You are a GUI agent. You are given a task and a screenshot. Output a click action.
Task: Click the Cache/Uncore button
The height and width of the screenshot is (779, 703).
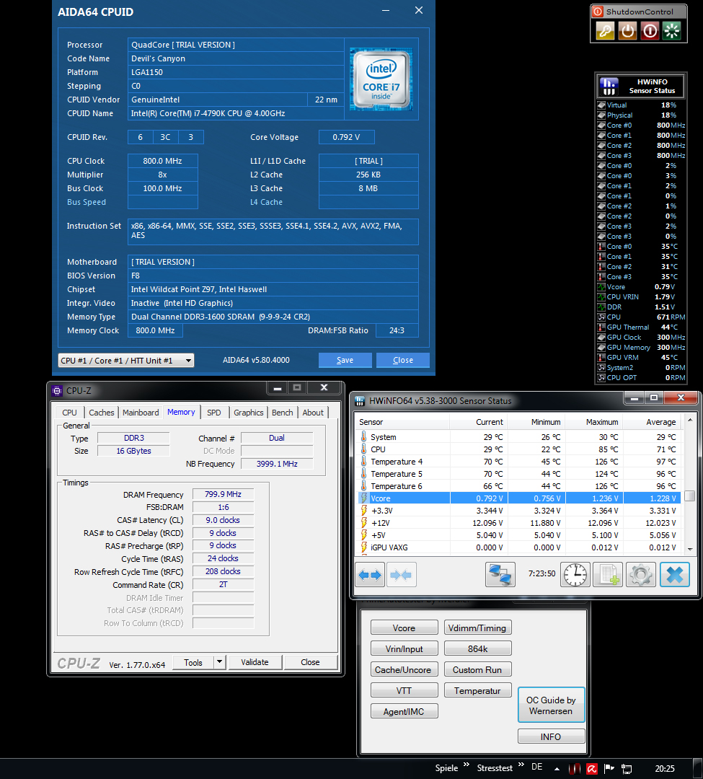point(404,669)
